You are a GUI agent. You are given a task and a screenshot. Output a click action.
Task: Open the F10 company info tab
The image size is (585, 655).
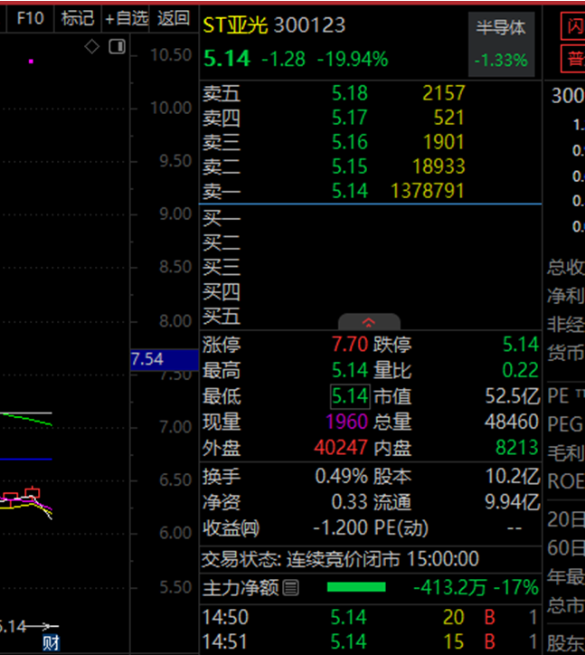click(x=30, y=18)
